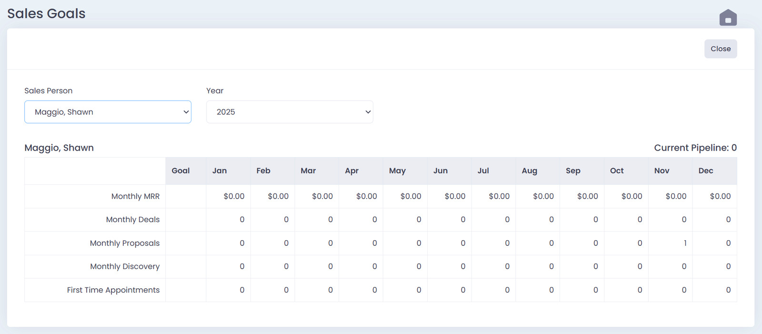Expand the Year dropdown showing 2025

(290, 112)
